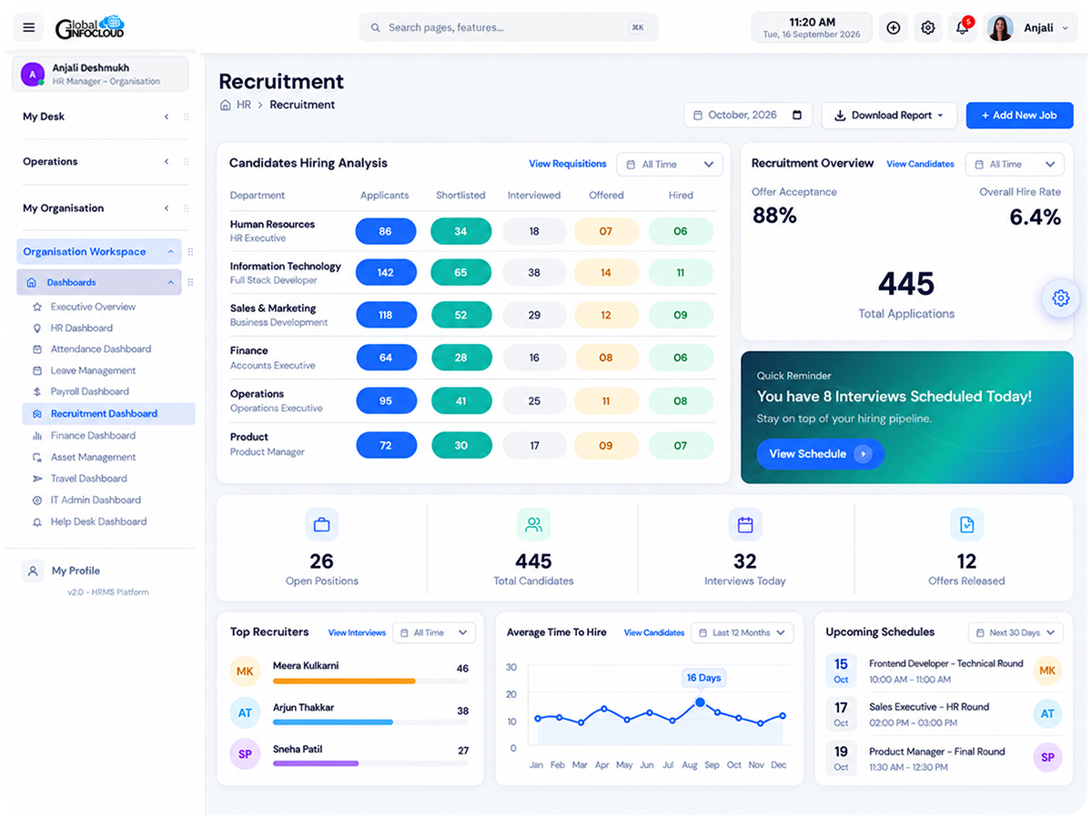Open Help Desk Dashboard
1092x819 pixels.
pos(98,521)
